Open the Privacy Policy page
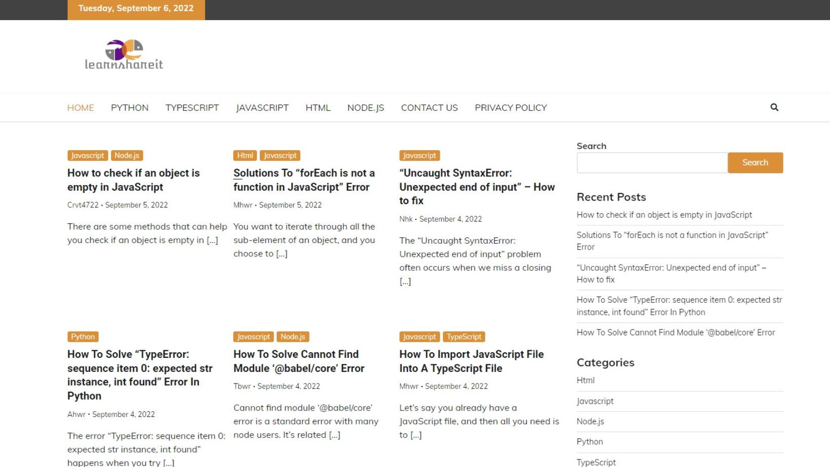The height and width of the screenshot is (467, 830). 510,108
